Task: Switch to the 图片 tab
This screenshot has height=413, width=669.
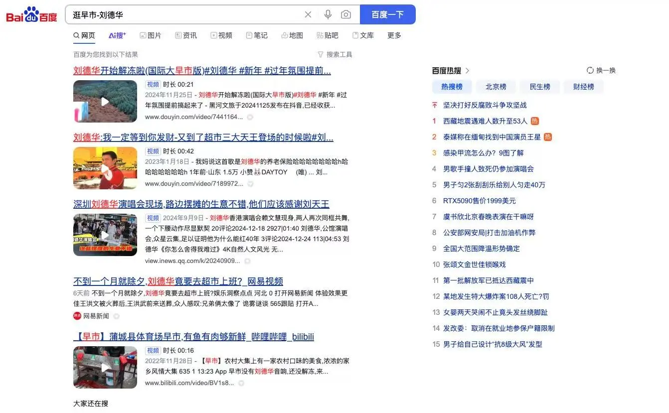Action: tap(151, 35)
